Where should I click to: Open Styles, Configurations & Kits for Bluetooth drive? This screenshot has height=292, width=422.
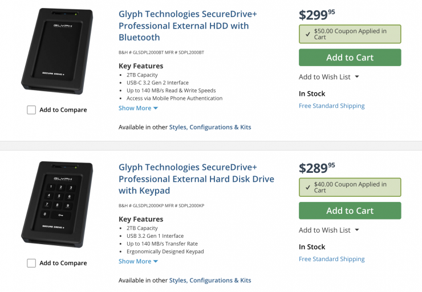pos(210,127)
